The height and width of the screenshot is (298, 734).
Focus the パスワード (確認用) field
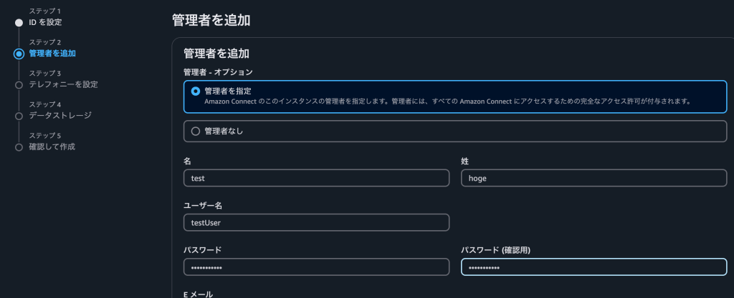593,267
